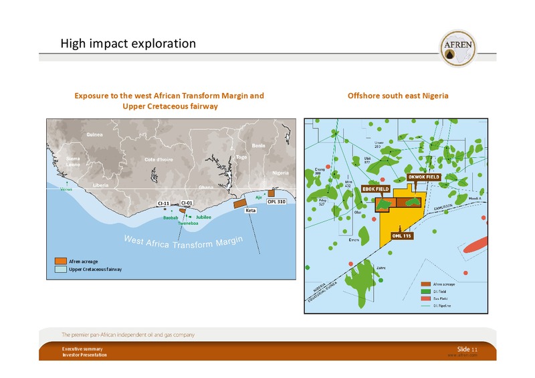535x378 pixels.
Task: Click the 'Oil Pipeline' legend text
Action: pos(442,306)
